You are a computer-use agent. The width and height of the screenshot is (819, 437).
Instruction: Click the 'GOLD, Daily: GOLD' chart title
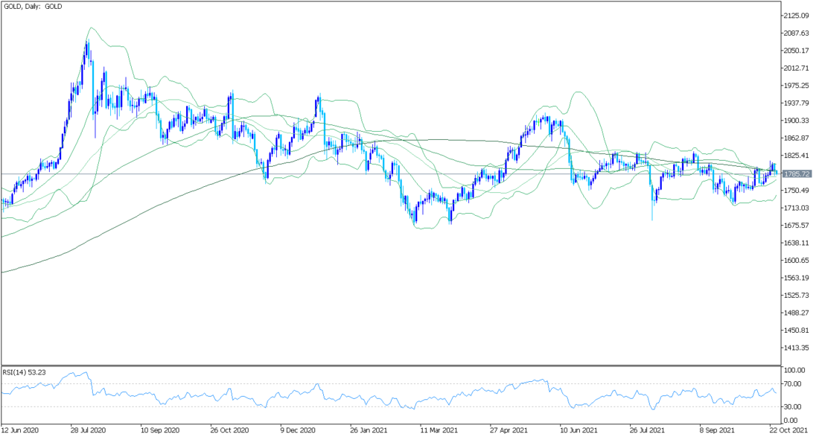point(32,6)
